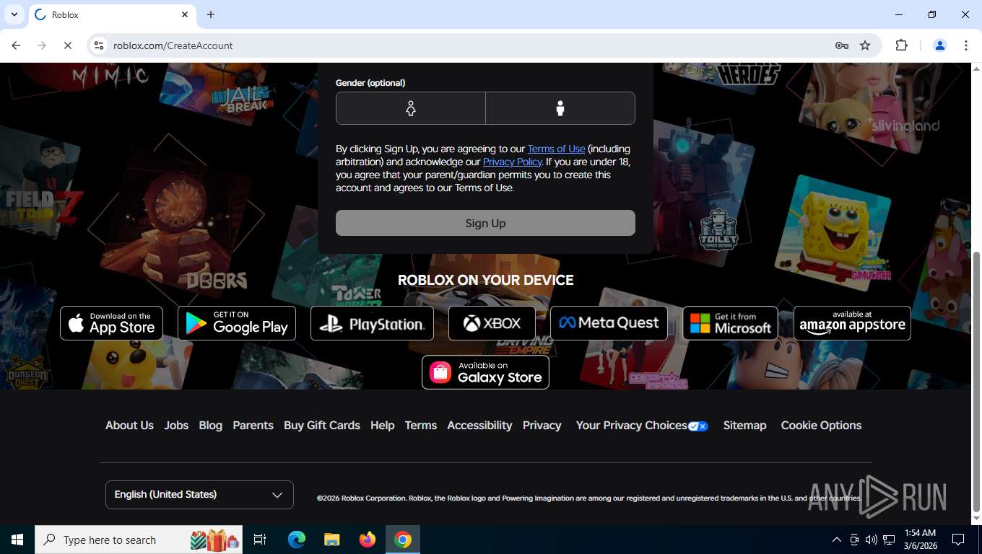Click the page vertical scrollbar

coord(976,381)
